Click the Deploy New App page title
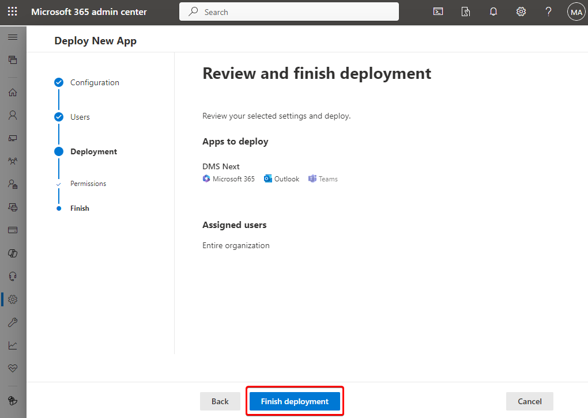Image resolution: width=588 pixels, height=418 pixels. (x=95, y=41)
